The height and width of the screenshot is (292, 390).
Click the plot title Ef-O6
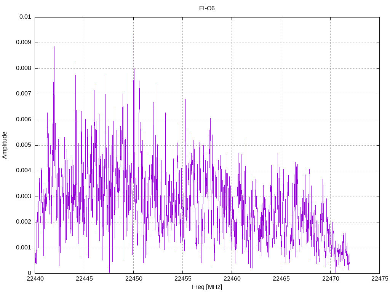point(207,8)
